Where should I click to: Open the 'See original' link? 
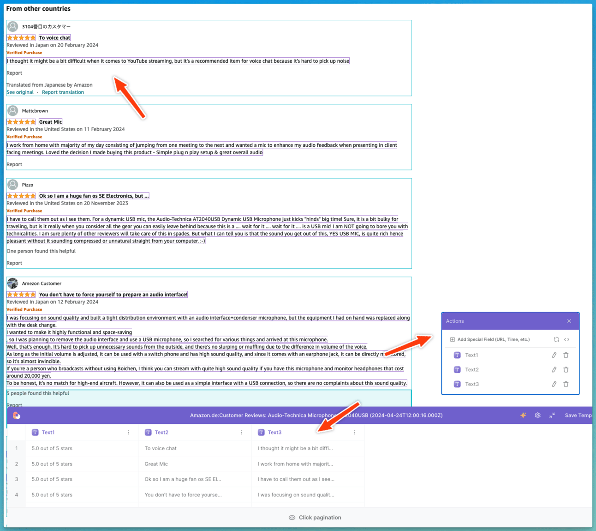(x=20, y=92)
